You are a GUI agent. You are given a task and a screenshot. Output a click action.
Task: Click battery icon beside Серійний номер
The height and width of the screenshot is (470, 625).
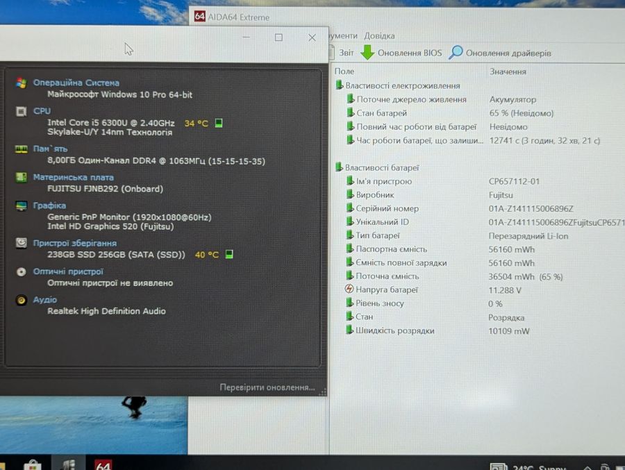tap(350, 208)
